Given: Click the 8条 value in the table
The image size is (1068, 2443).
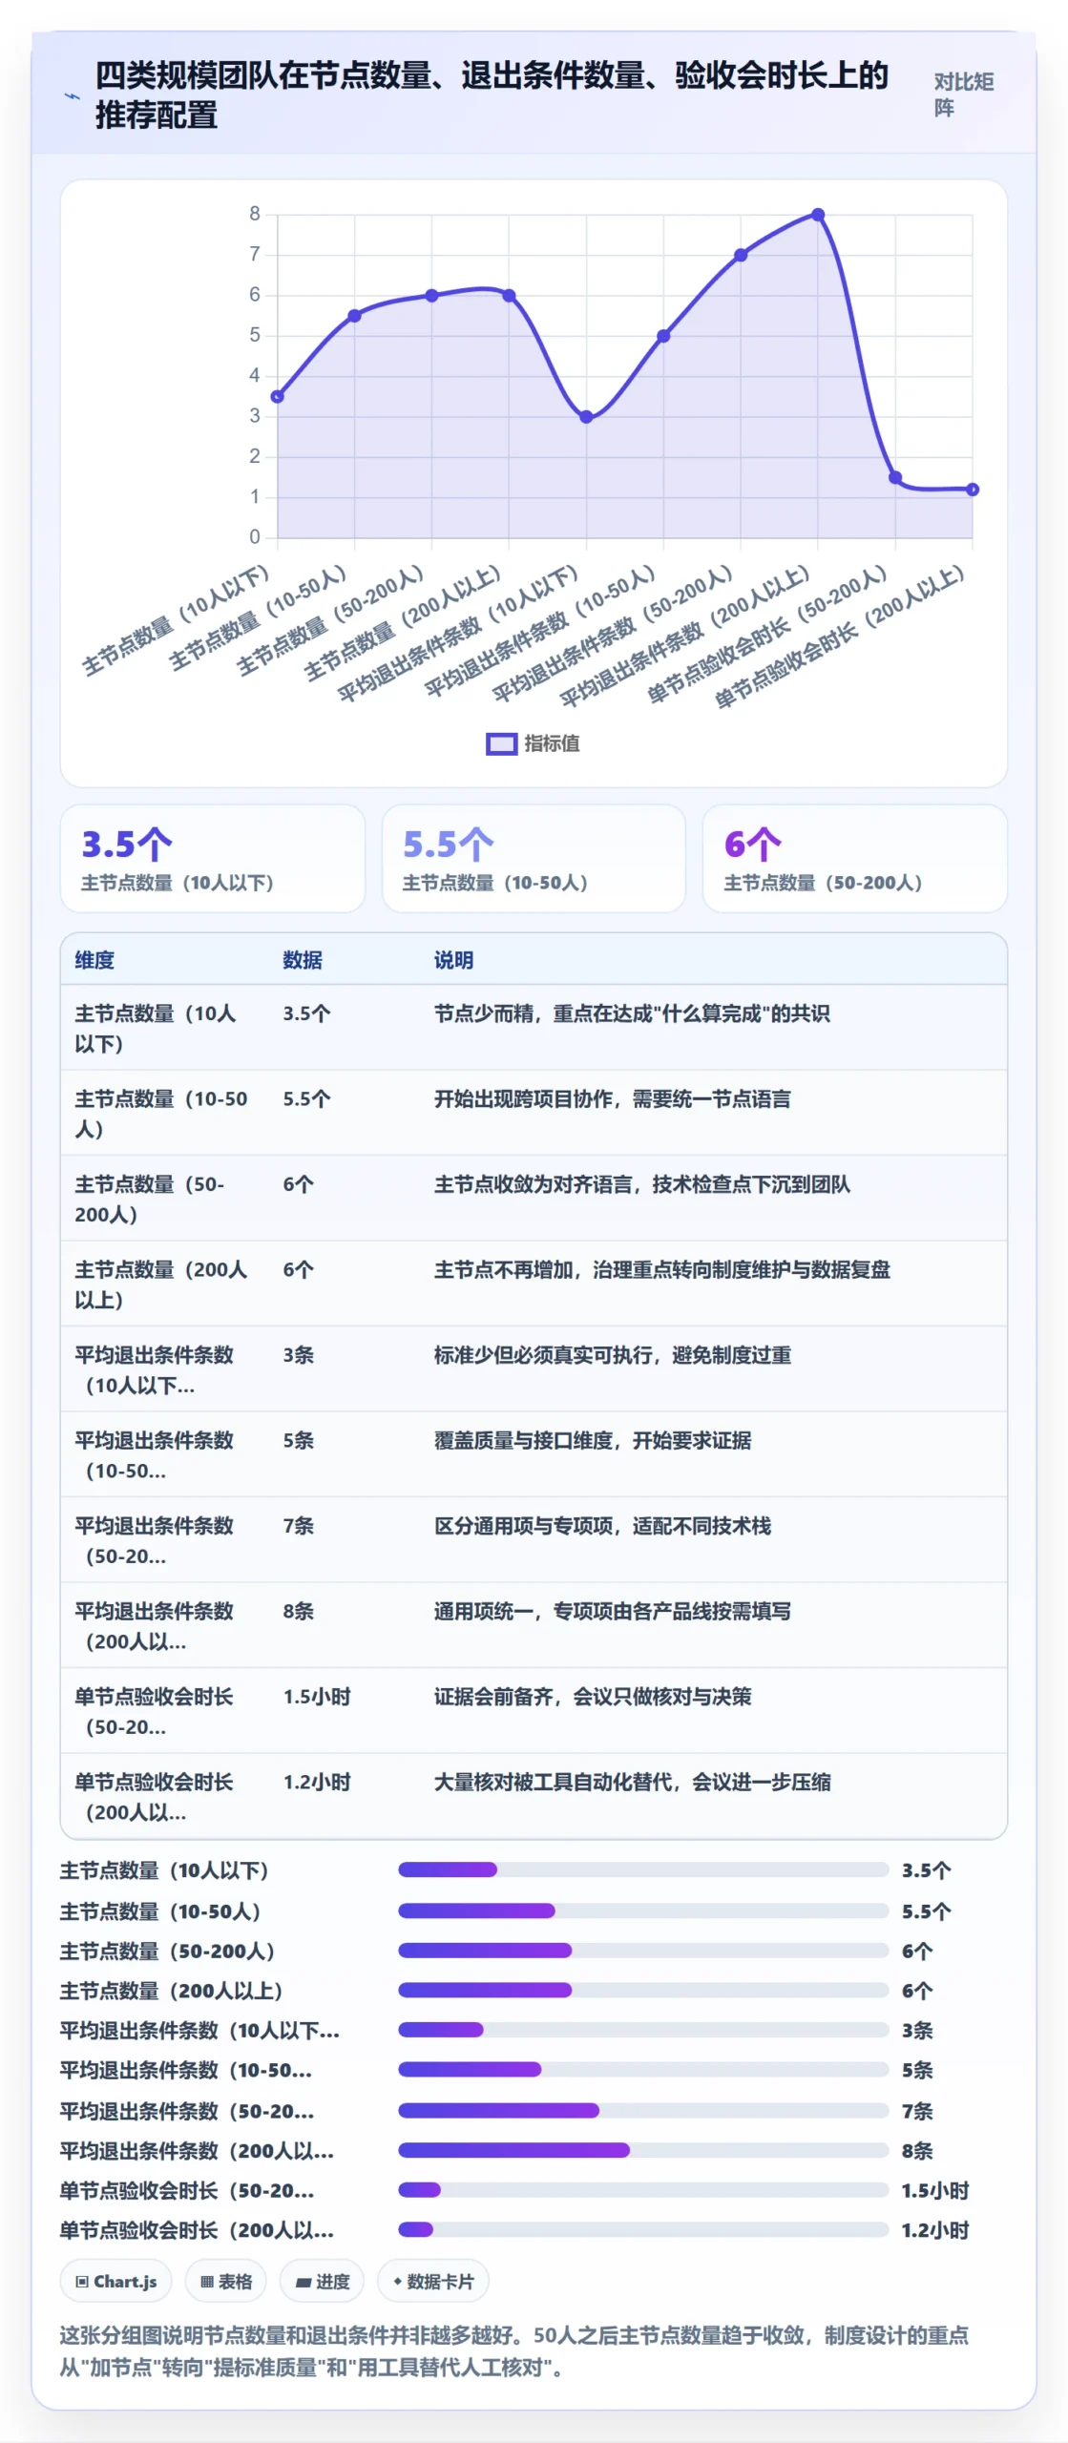Looking at the screenshot, I should point(299,1612).
